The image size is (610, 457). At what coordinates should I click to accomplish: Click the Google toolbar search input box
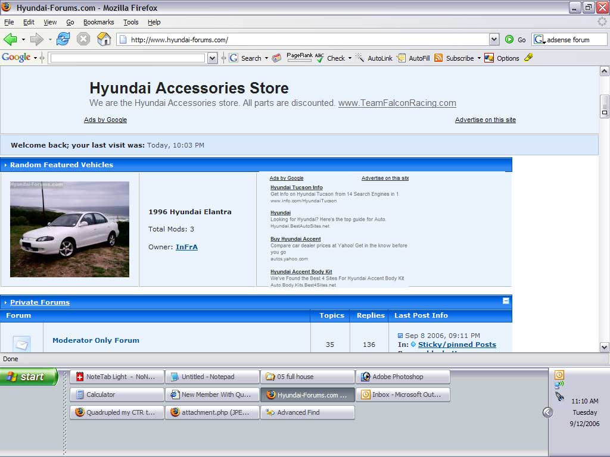[x=127, y=58]
